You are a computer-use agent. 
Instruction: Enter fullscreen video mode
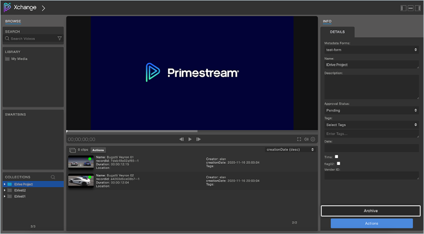pos(299,139)
